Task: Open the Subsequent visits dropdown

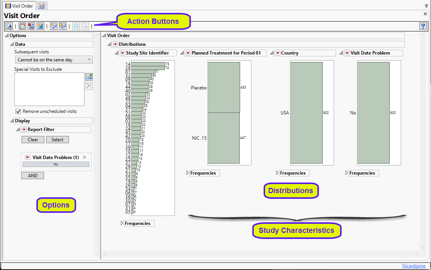Action: [x=53, y=60]
